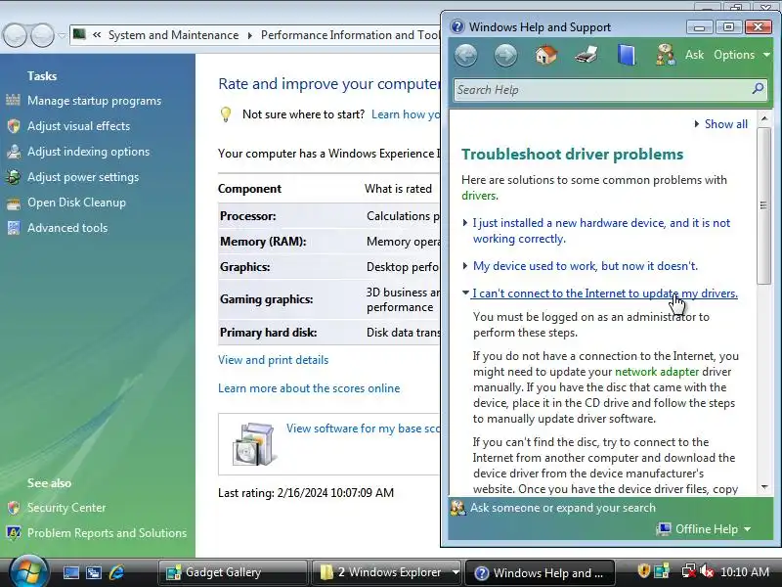Click the taskbar clock showing 10:10 AM
Screen dimensions: 782x587
click(745, 572)
